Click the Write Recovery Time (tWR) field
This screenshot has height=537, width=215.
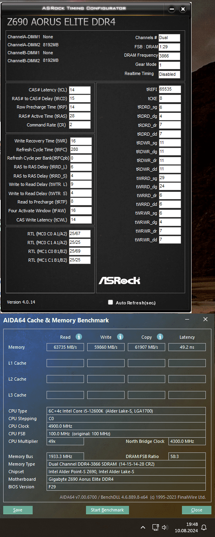pos(81,141)
